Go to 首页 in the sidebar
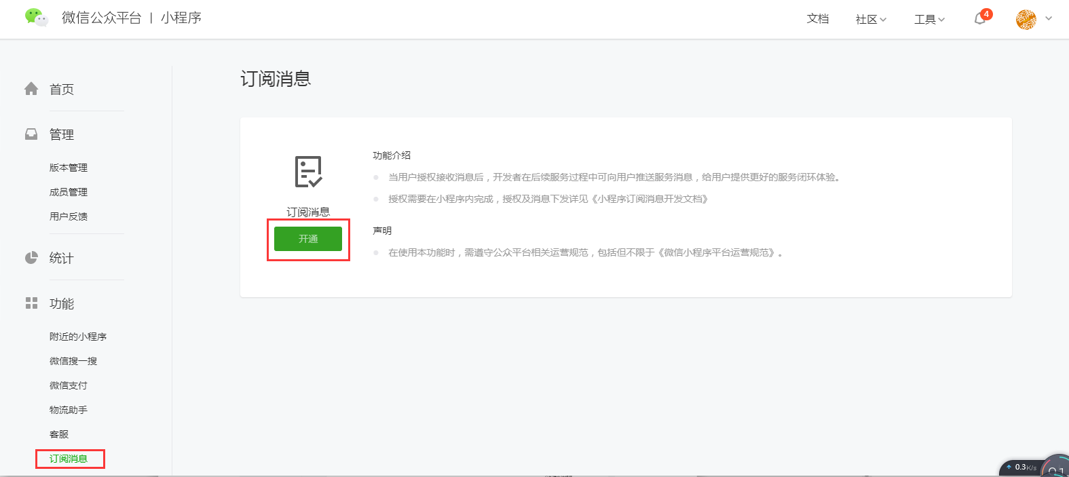Image resolution: width=1069 pixels, height=477 pixels. click(62, 89)
